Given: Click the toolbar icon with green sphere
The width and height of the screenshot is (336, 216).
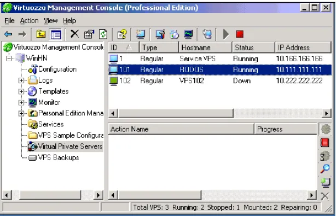Looking at the screenshot, I should tap(174, 34).
